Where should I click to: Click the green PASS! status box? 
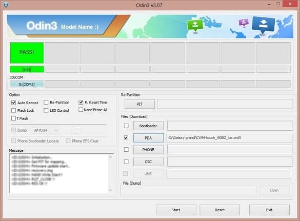(x=27, y=53)
